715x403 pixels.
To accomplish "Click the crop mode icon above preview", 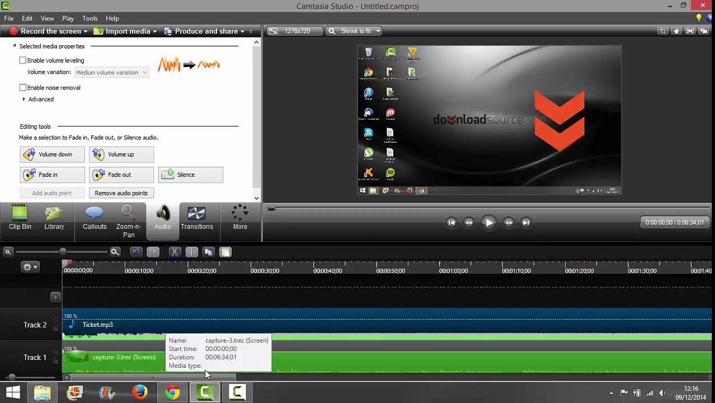I will (663, 31).
